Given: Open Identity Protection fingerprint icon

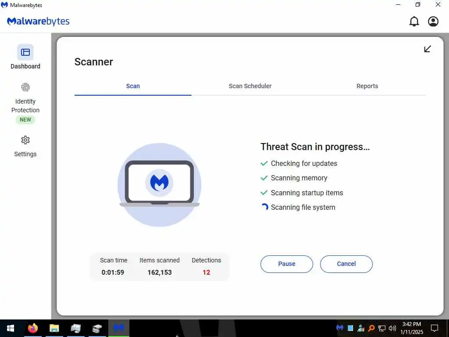Looking at the screenshot, I should [x=25, y=87].
